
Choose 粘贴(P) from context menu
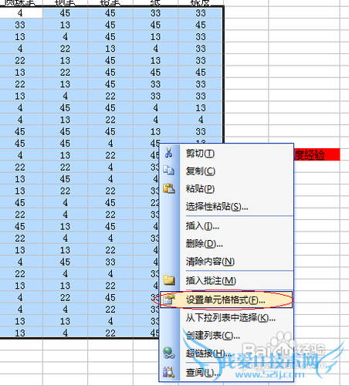point(226,189)
